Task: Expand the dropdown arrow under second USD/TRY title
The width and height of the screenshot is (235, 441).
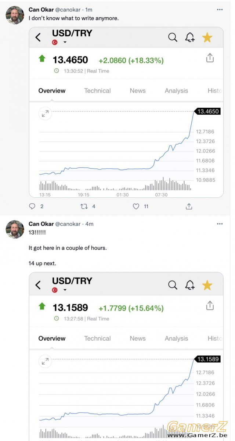Action: click(65, 290)
